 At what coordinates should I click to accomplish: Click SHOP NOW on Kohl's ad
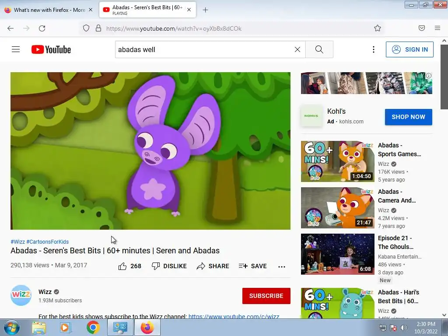click(x=408, y=117)
